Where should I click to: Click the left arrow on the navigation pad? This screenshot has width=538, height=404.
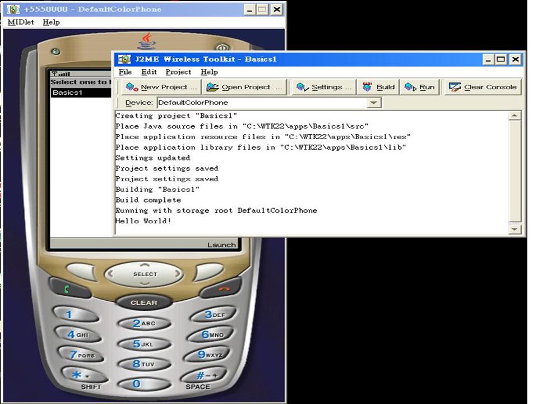pos(110,274)
